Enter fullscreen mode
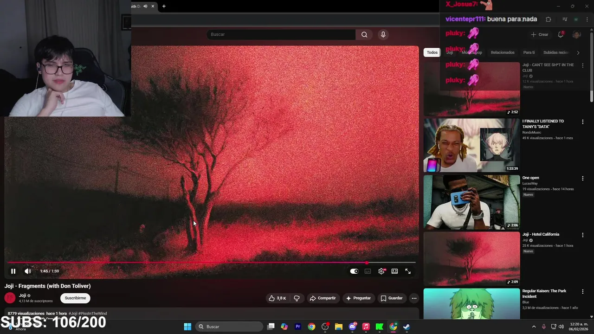 [x=408, y=271]
